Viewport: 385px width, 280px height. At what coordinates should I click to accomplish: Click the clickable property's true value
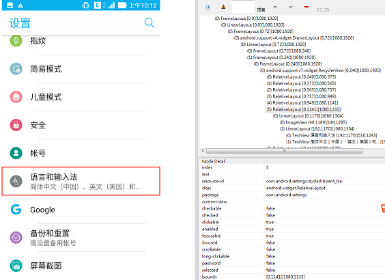click(270, 222)
